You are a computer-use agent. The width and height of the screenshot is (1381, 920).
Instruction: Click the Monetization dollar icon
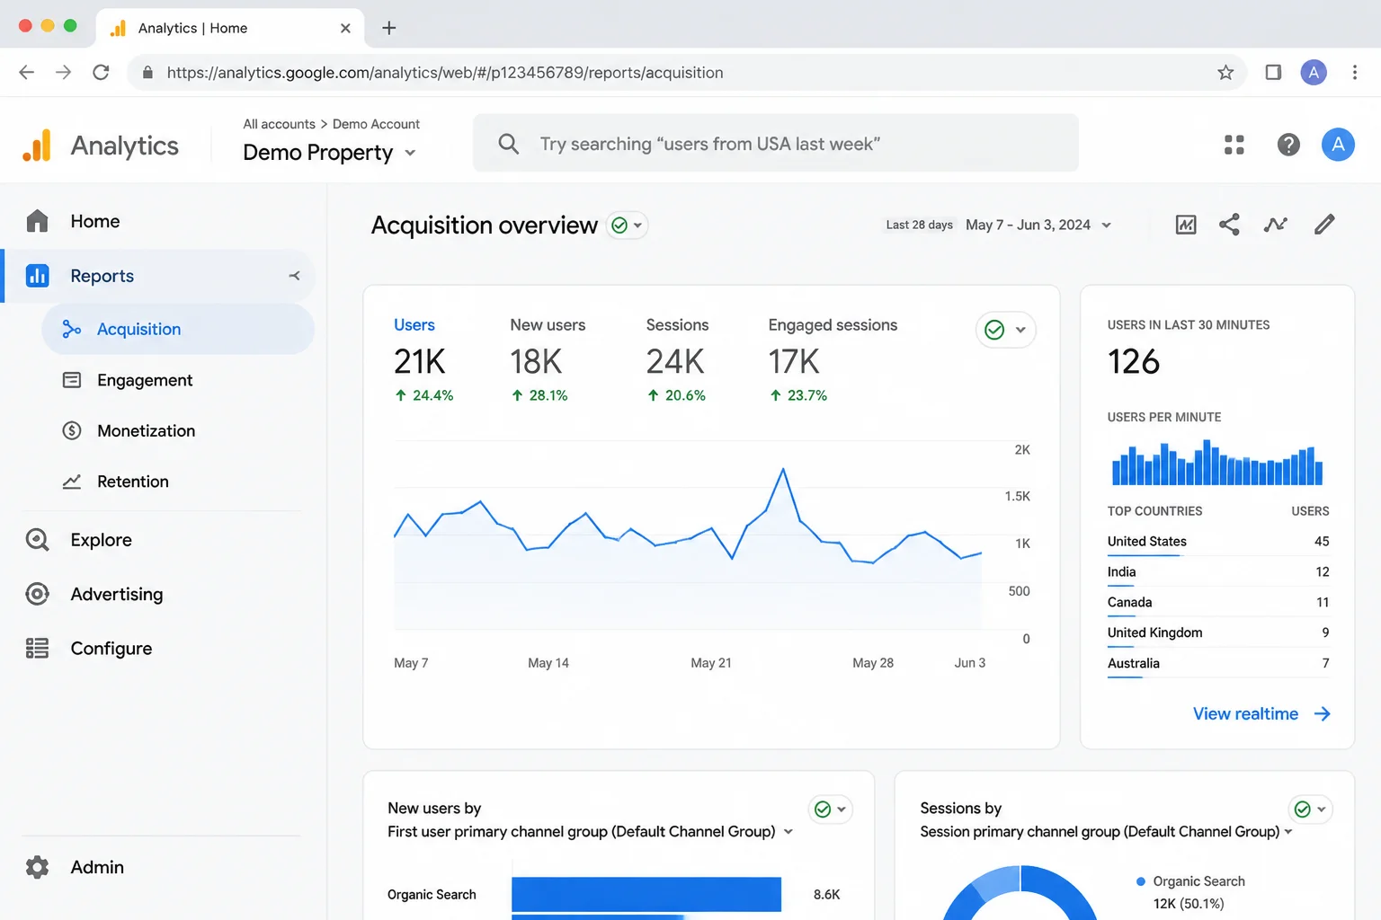pyautogui.click(x=72, y=431)
